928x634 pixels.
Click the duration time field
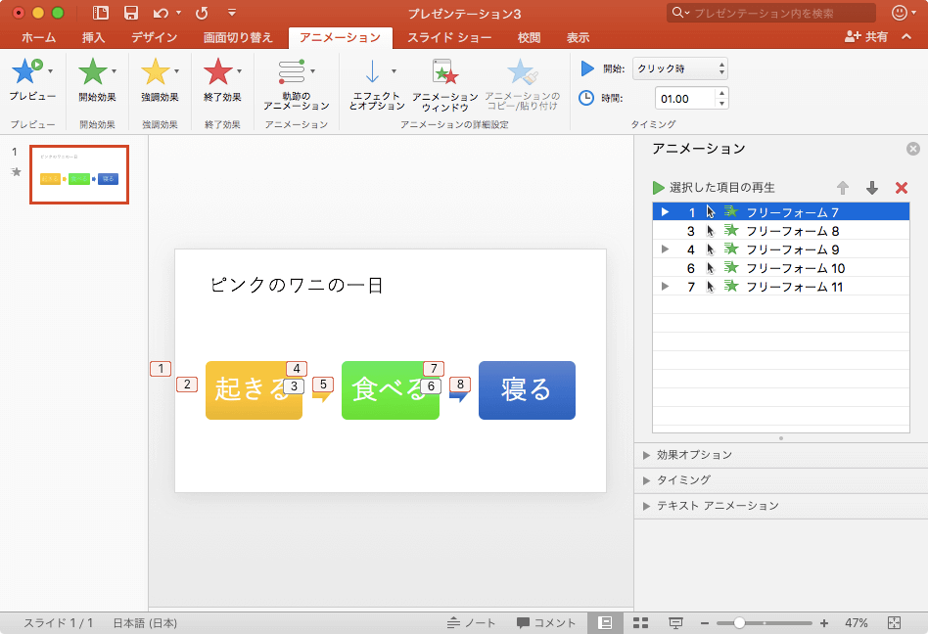(x=685, y=98)
